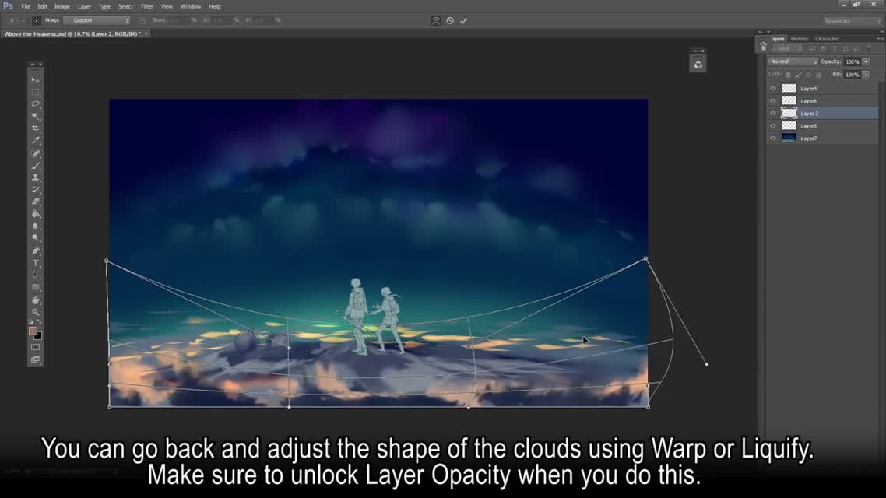This screenshot has width=886, height=498.
Task: Click the Fill value field
Action: click(853, 75)
